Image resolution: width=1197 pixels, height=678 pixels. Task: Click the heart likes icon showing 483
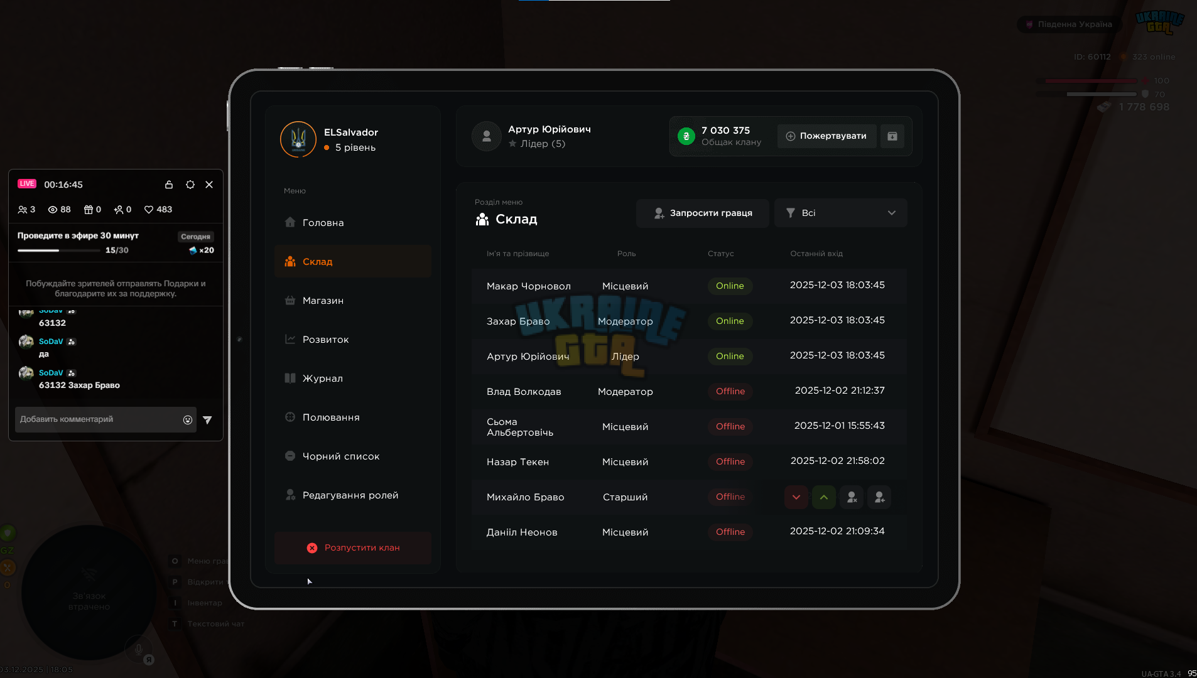tap(149, 210)
